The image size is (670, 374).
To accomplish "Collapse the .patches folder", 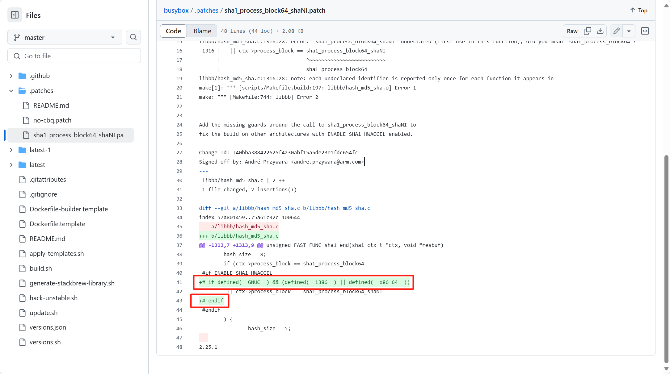I will pyautogui.click(x=11, y=91).
